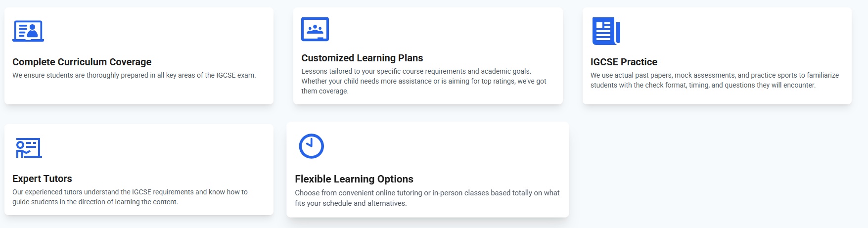Select the Expert Tutors title
This screenshot has width=868, height=228.
tap(42, 179)
